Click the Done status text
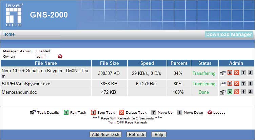255x140 pixels. [204, 92]
